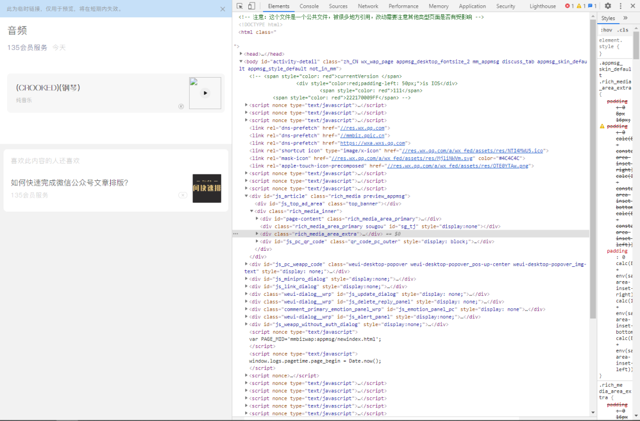This screenshot has width=640, height=421.
Task: Follow the https://wxa.wxs.qq.com link
Action: (x=373, y=143)
